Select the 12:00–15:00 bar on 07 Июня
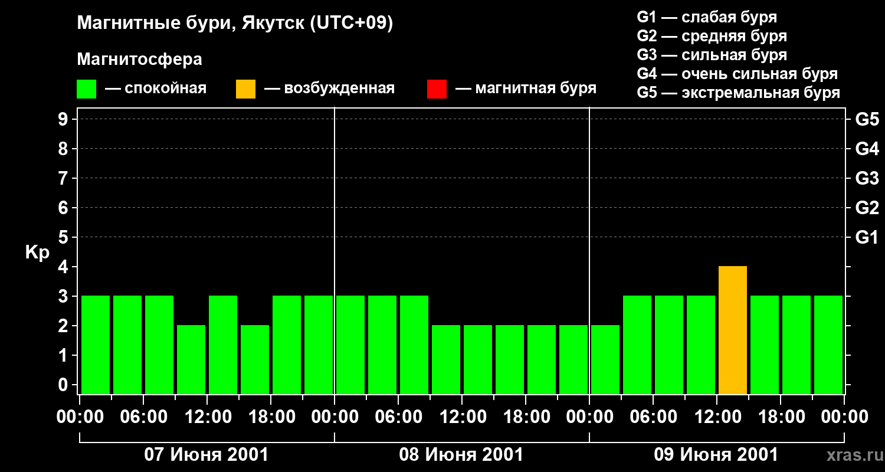Viewport: 885px width, 472px height. pos(223,345)
